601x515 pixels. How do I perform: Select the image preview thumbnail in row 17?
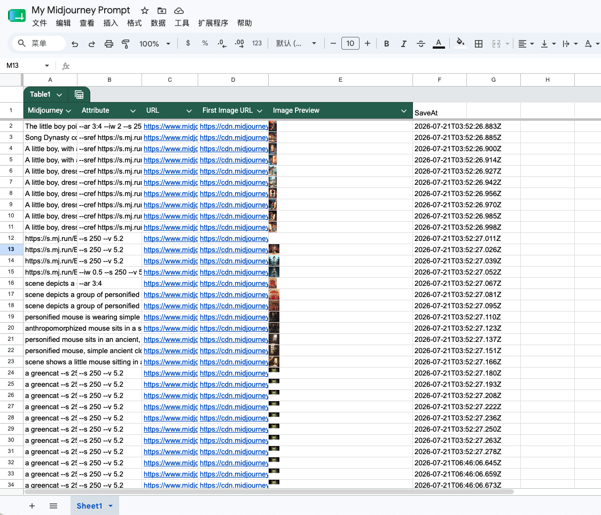[x=274, y=294]
